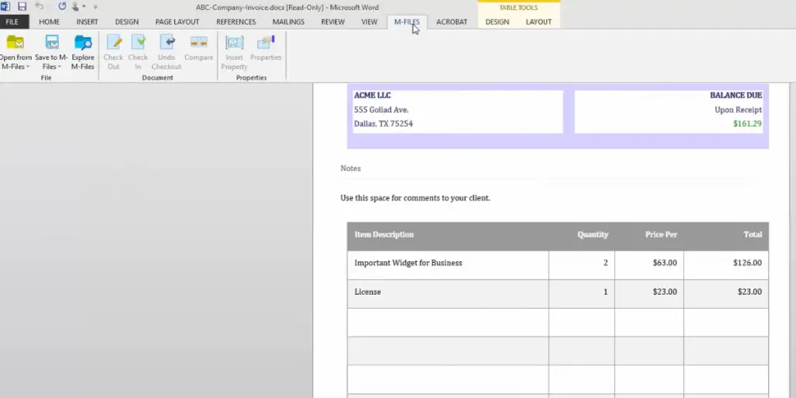Viewport: 796px width, 398px height.
Task: Click the Undo Checkout icon
Action: click(x=166, y=43)
